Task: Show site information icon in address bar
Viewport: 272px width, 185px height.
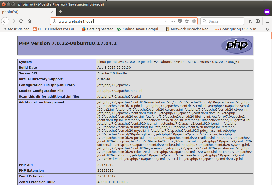Action: (54, 21)
